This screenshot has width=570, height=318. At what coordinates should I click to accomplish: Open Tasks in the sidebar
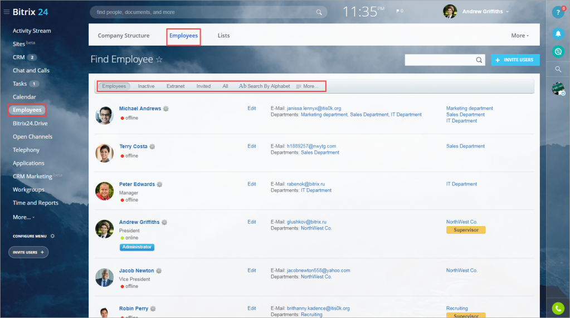pos(20,84)
